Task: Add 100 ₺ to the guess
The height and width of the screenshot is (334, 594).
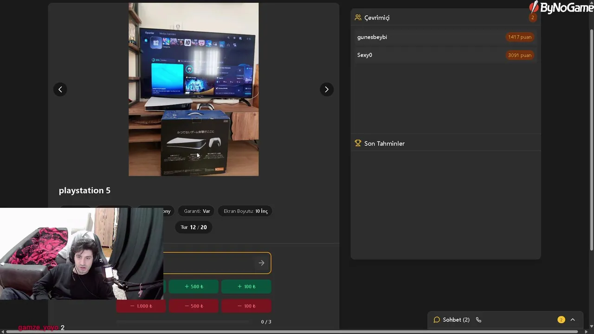Action: click(x=246, y=287)
